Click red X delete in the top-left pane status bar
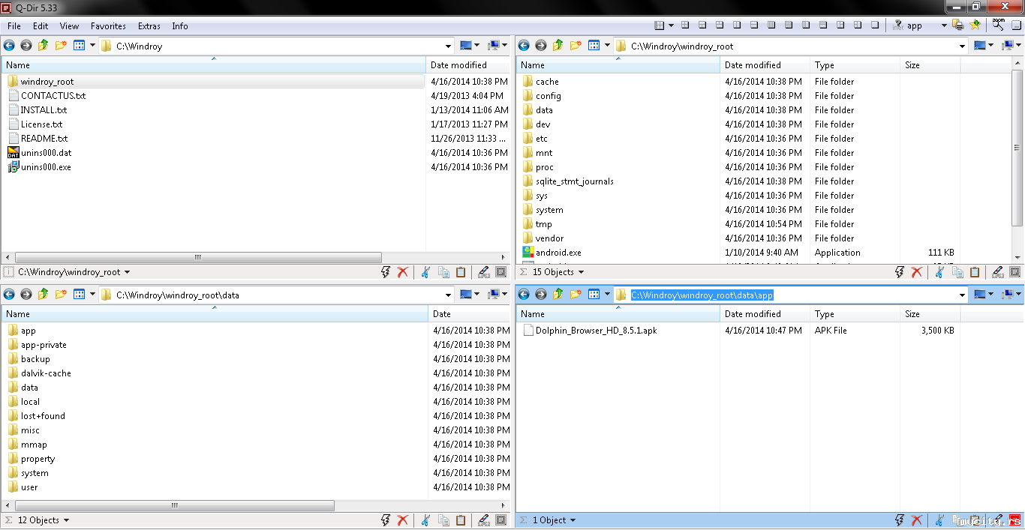 click(x=403, y=272)
